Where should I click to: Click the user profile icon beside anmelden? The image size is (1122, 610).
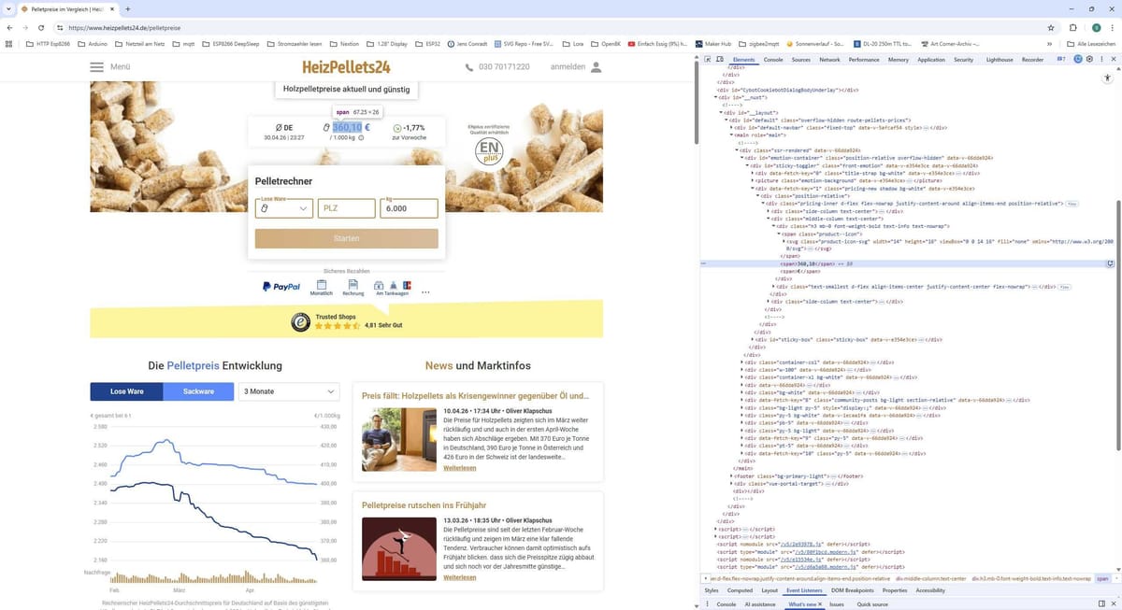[597, 67]
